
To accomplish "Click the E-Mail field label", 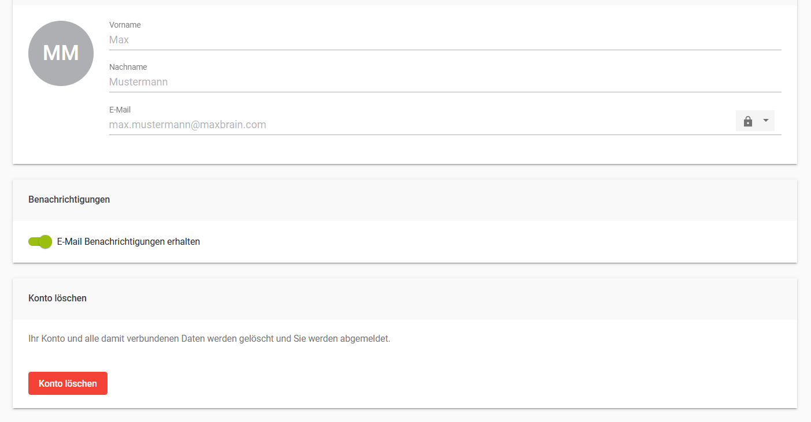I will pos(120,110).
